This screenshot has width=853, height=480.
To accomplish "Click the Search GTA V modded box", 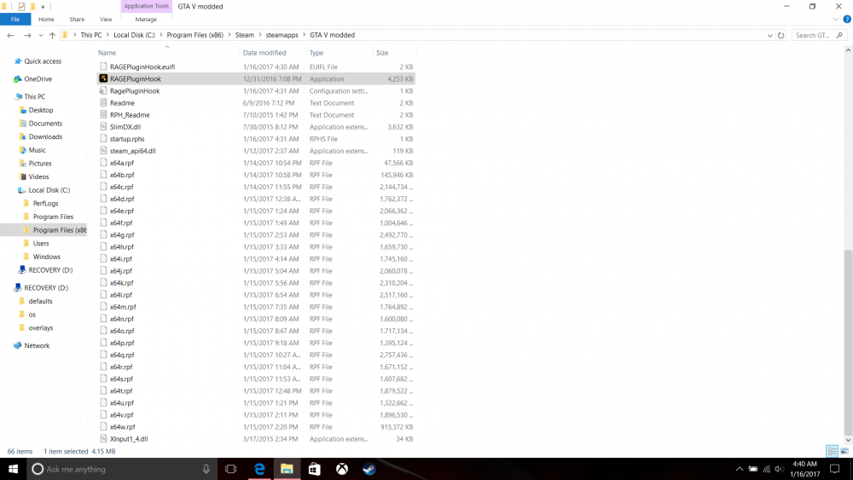I will click(x=819, y=35).
